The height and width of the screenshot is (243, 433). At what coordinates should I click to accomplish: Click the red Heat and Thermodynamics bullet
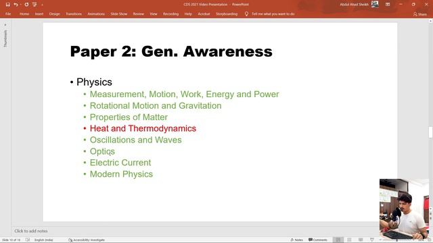143,128
